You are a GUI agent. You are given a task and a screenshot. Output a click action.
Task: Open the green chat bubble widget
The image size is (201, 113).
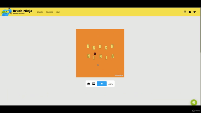click(194, 103)
